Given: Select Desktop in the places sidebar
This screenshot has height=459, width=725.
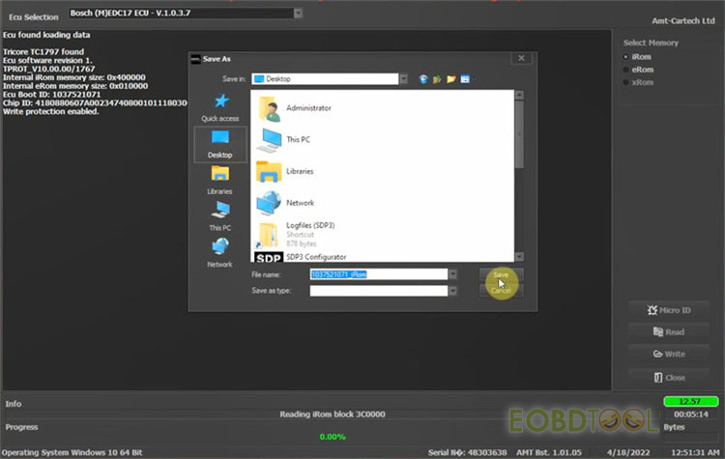Looking at the screenshot, I should pos(220,143).
